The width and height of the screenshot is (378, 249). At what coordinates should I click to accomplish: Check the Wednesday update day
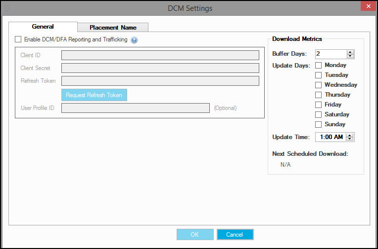click(x=318, y=85)
